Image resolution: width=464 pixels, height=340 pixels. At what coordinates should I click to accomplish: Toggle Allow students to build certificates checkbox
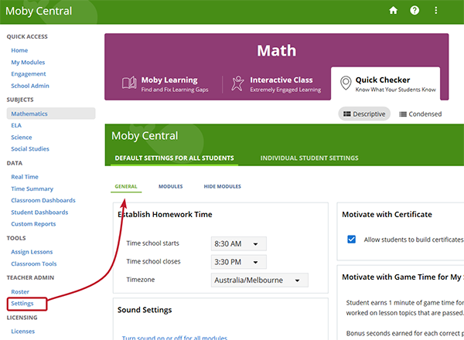click(x=352, y=240)
